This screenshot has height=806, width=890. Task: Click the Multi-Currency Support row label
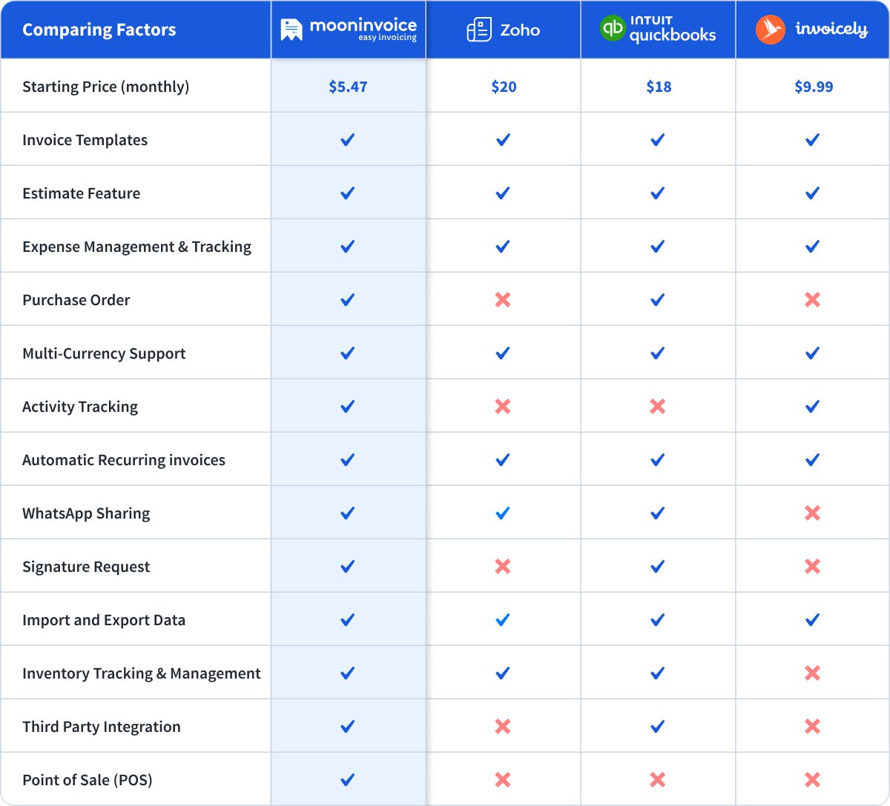click(x=104, y=353)
